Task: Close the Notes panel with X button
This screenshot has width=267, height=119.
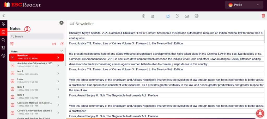Action: [x=62, y=23]
